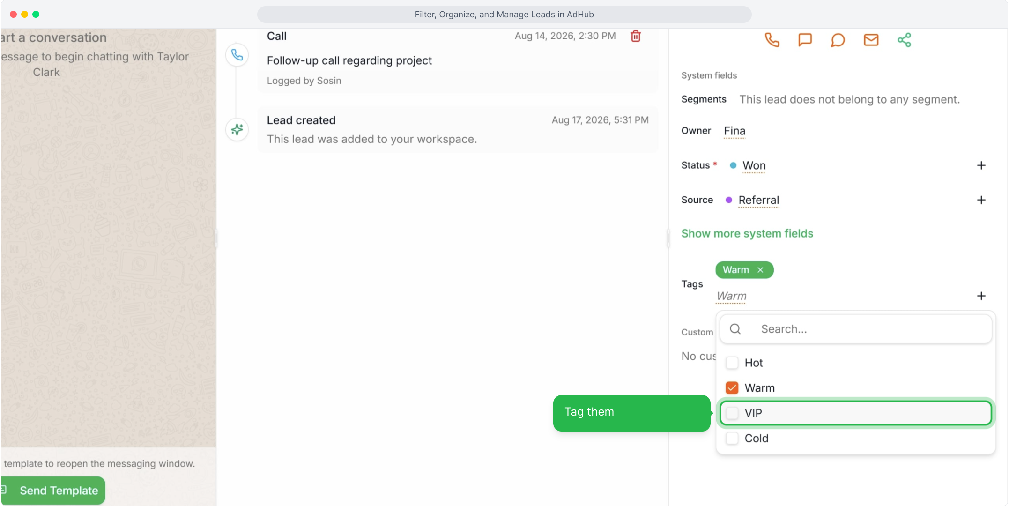Image resolution: width=1009 pixels, height=506 pixels.
Task: Click the Send Template button
Action: pos(53,491)
